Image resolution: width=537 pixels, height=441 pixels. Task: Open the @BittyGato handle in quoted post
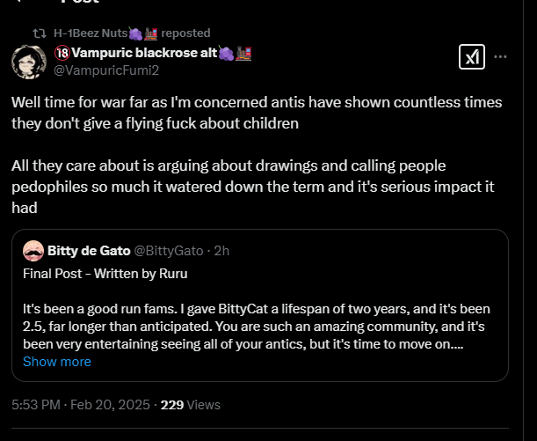169,251
